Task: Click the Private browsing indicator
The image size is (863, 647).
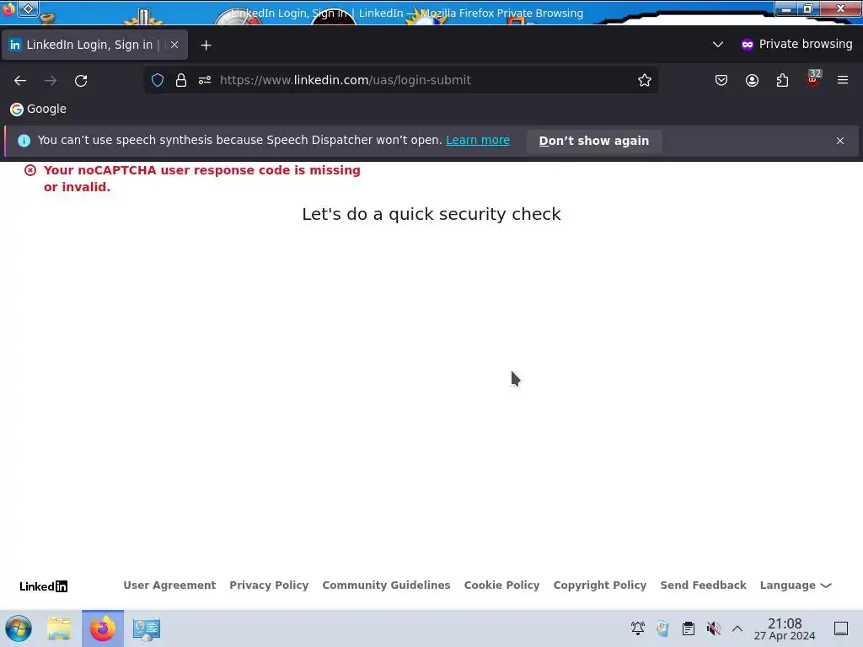Action: pyautogui.click(x=796, y=44)
